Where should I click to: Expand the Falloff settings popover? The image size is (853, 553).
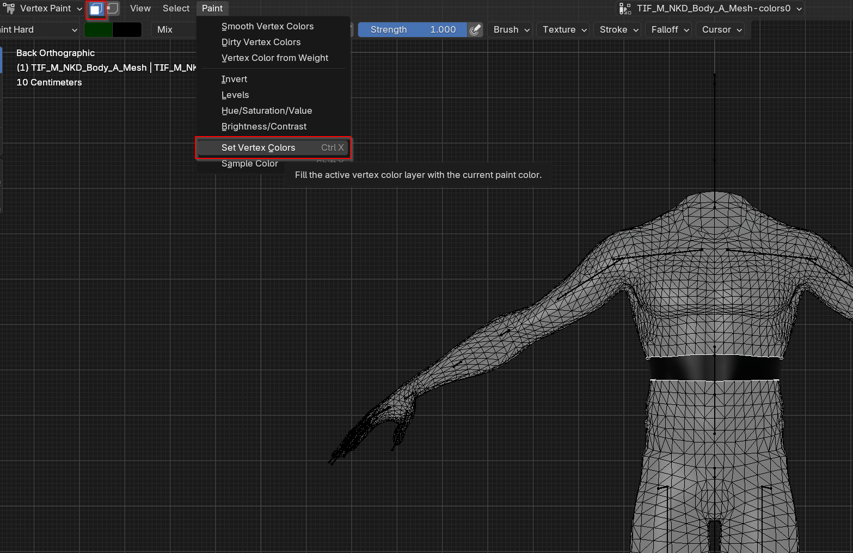(x=670, y=30)
